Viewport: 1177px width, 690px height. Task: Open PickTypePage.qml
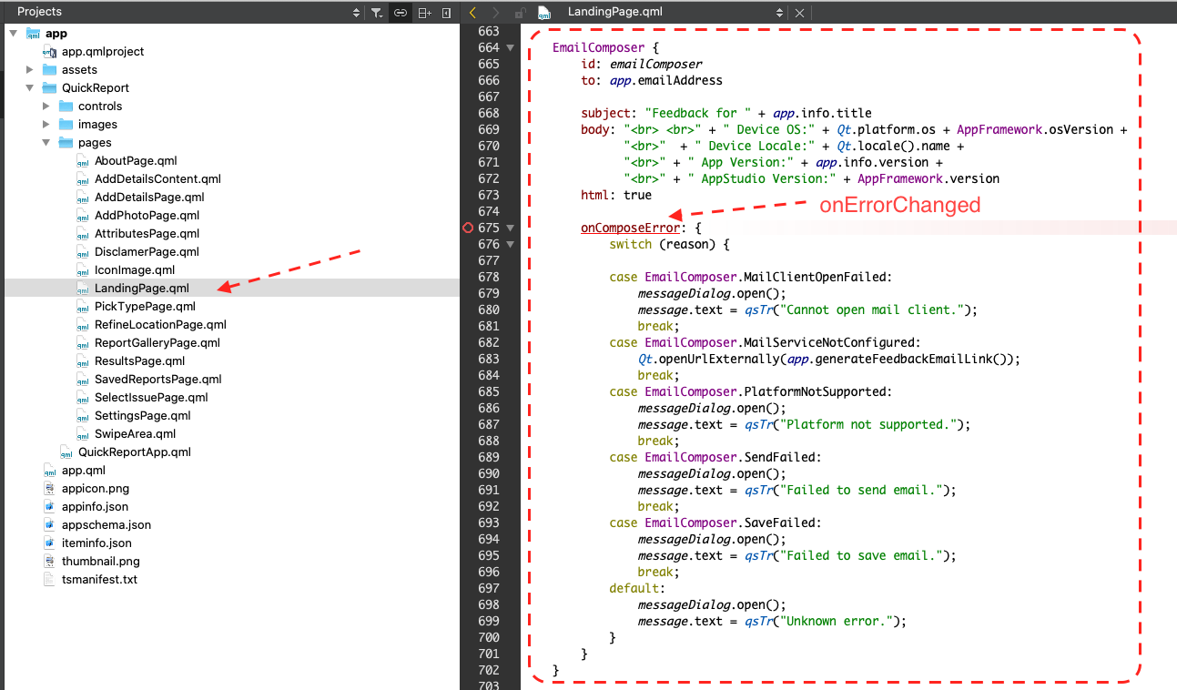[145, 306]
